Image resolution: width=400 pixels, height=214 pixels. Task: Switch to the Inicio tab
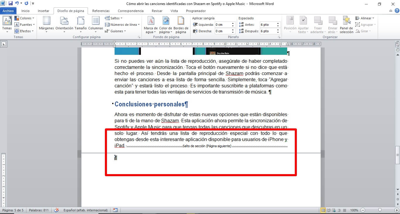tap(25, 11)
